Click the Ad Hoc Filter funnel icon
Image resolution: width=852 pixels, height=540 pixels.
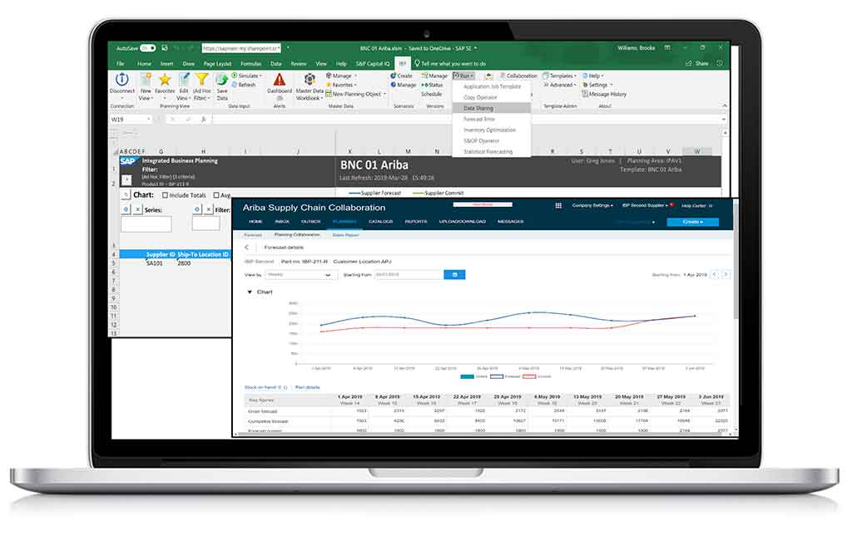201,80
